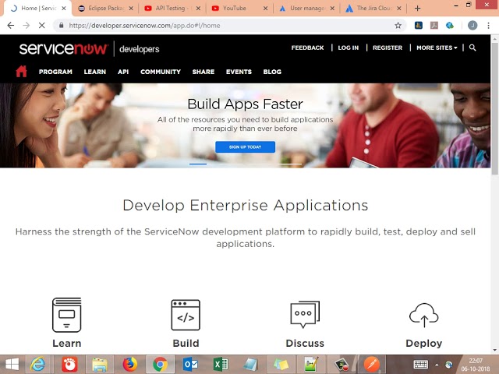This screenshot has width=499, height=374.
Task: Click the Deploy heading link
Action: 423,343
